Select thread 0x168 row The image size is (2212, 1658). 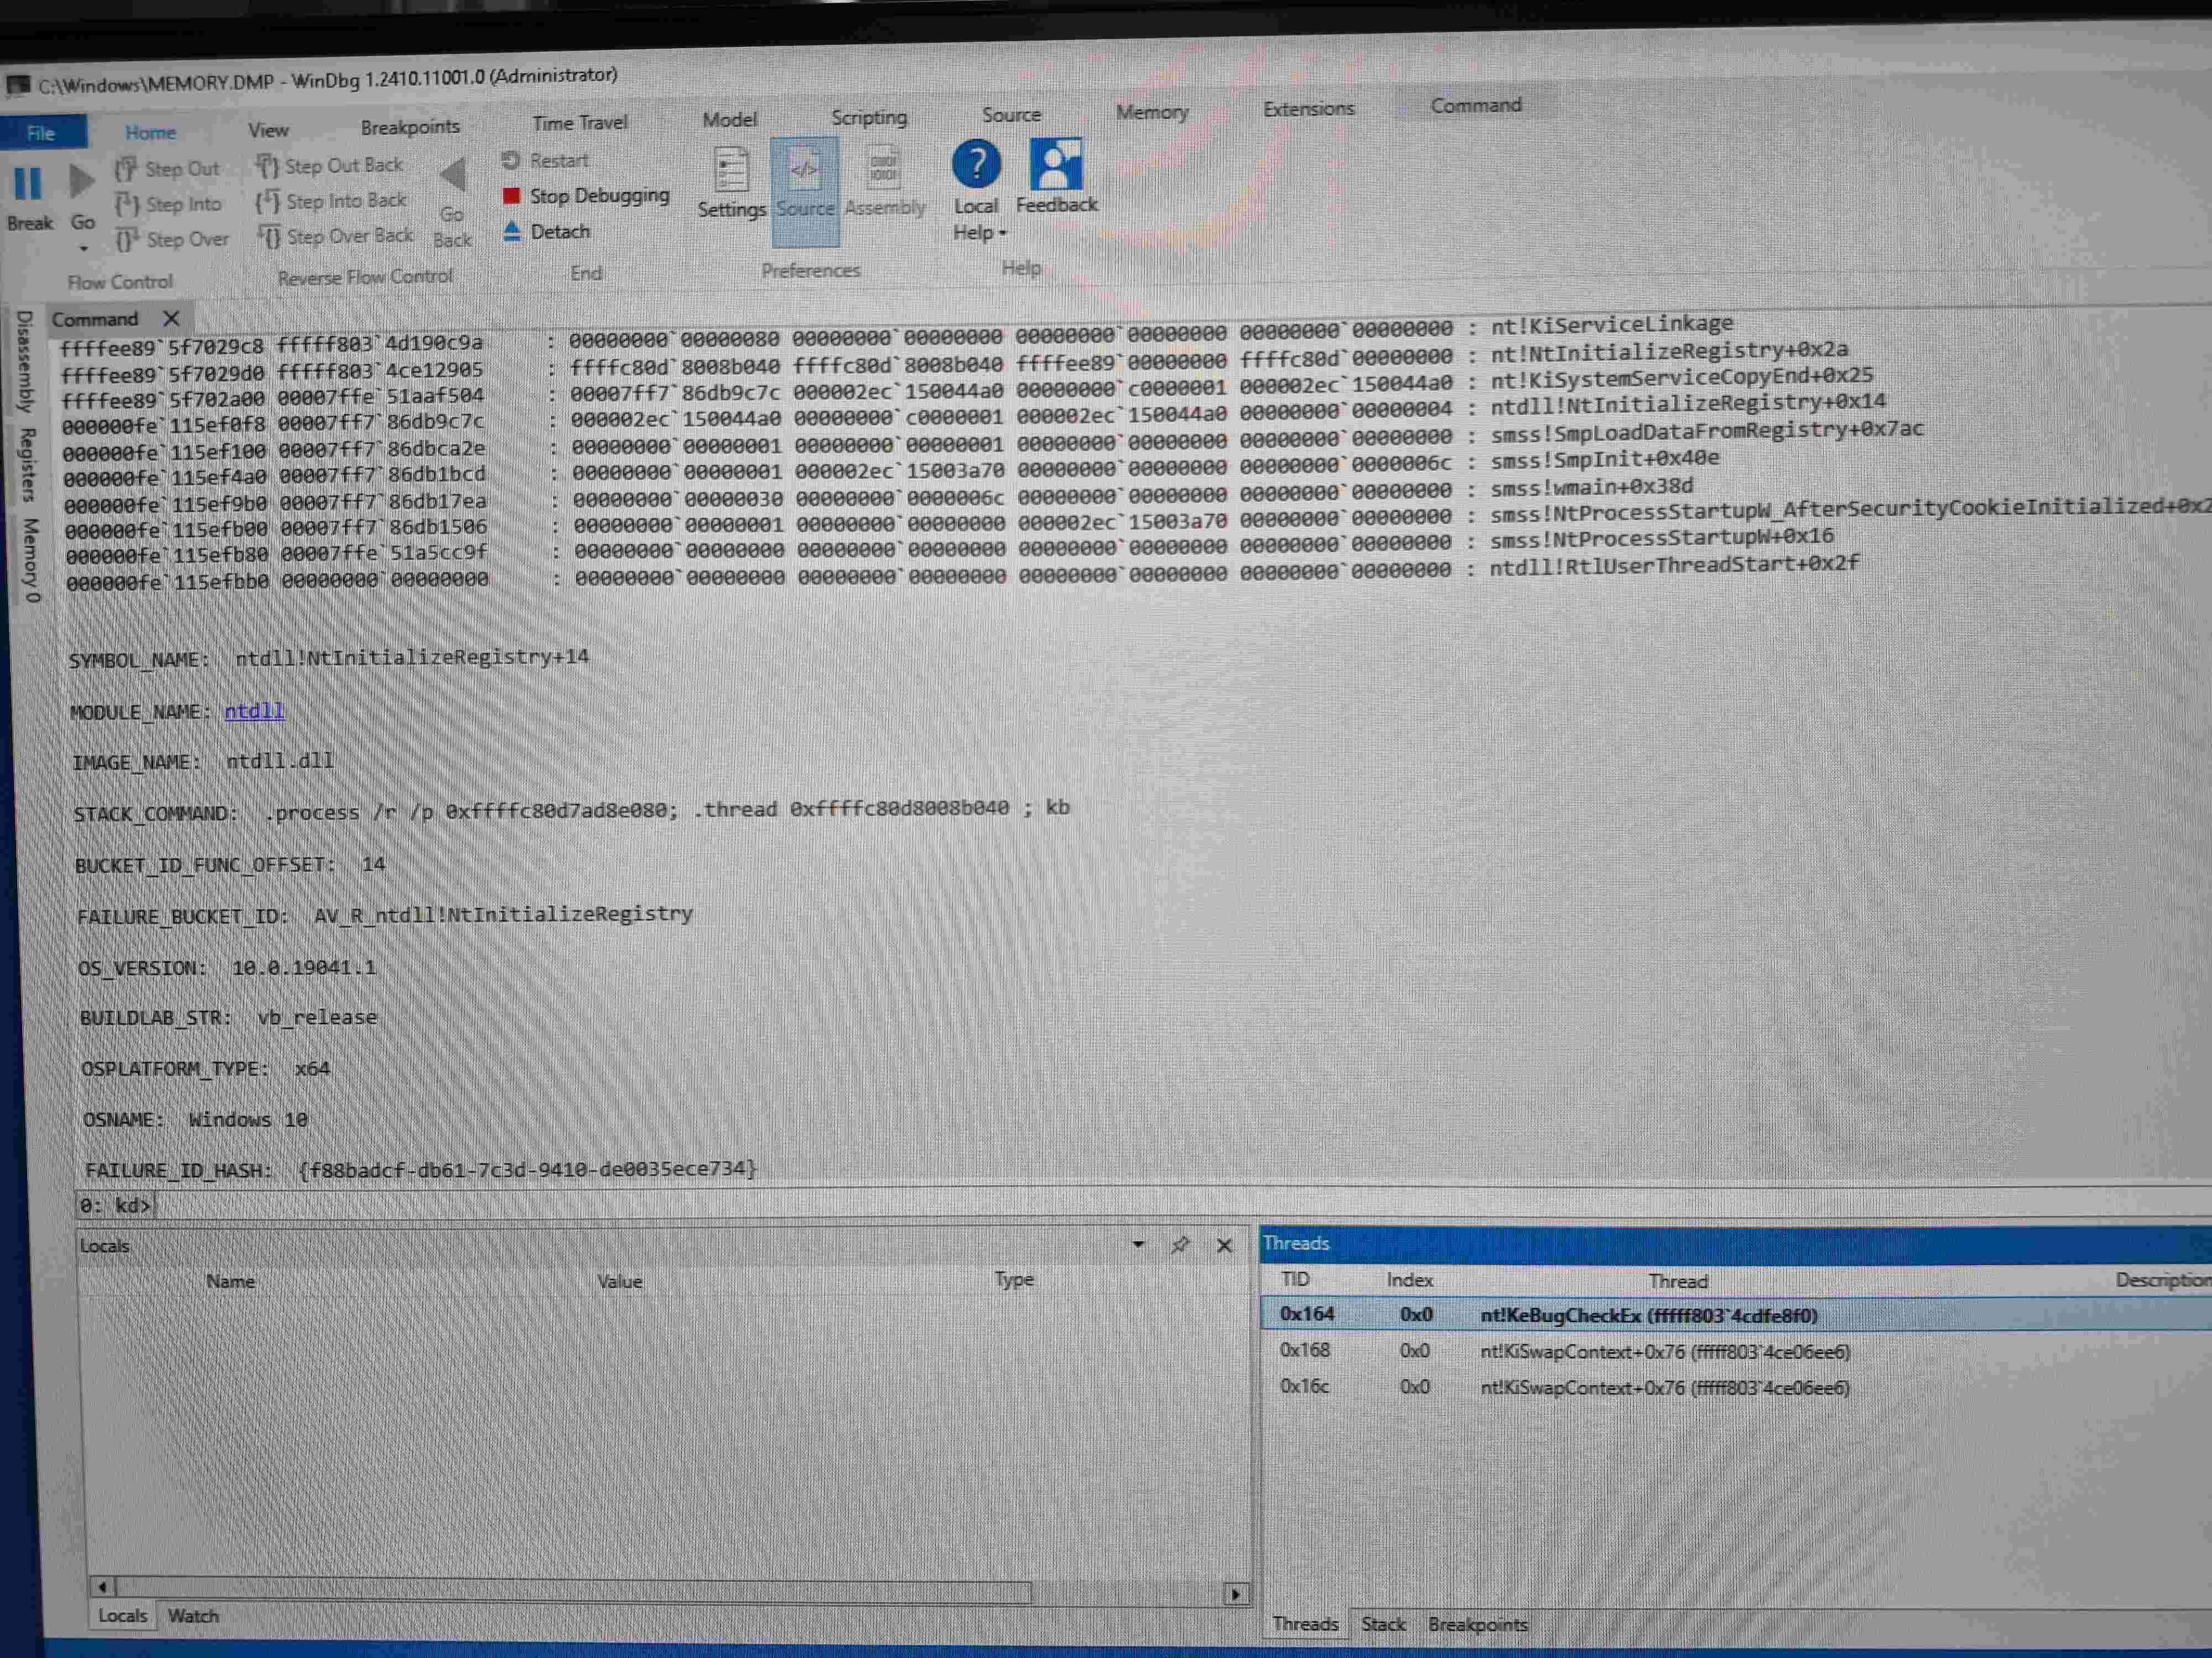[x=1735, y=1351]
